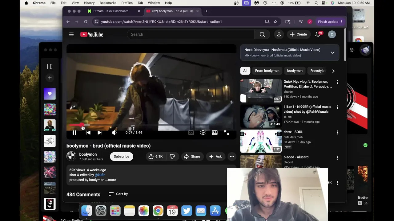The image size is (394, 221).
Task: Go back in Chrome
Action: tap(68, 22)
